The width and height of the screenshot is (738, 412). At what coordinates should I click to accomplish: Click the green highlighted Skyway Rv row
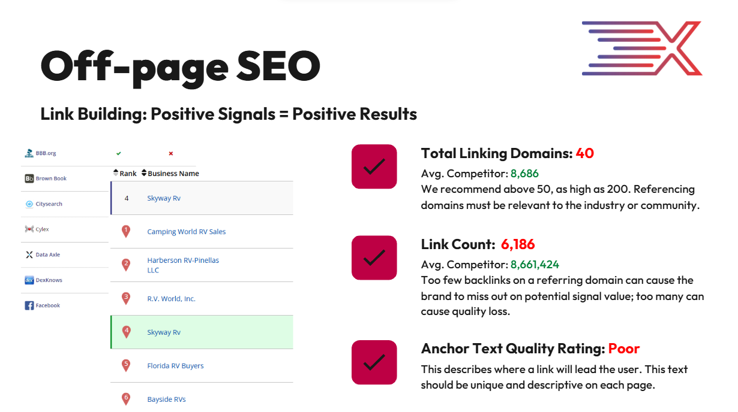coord(202,332)
